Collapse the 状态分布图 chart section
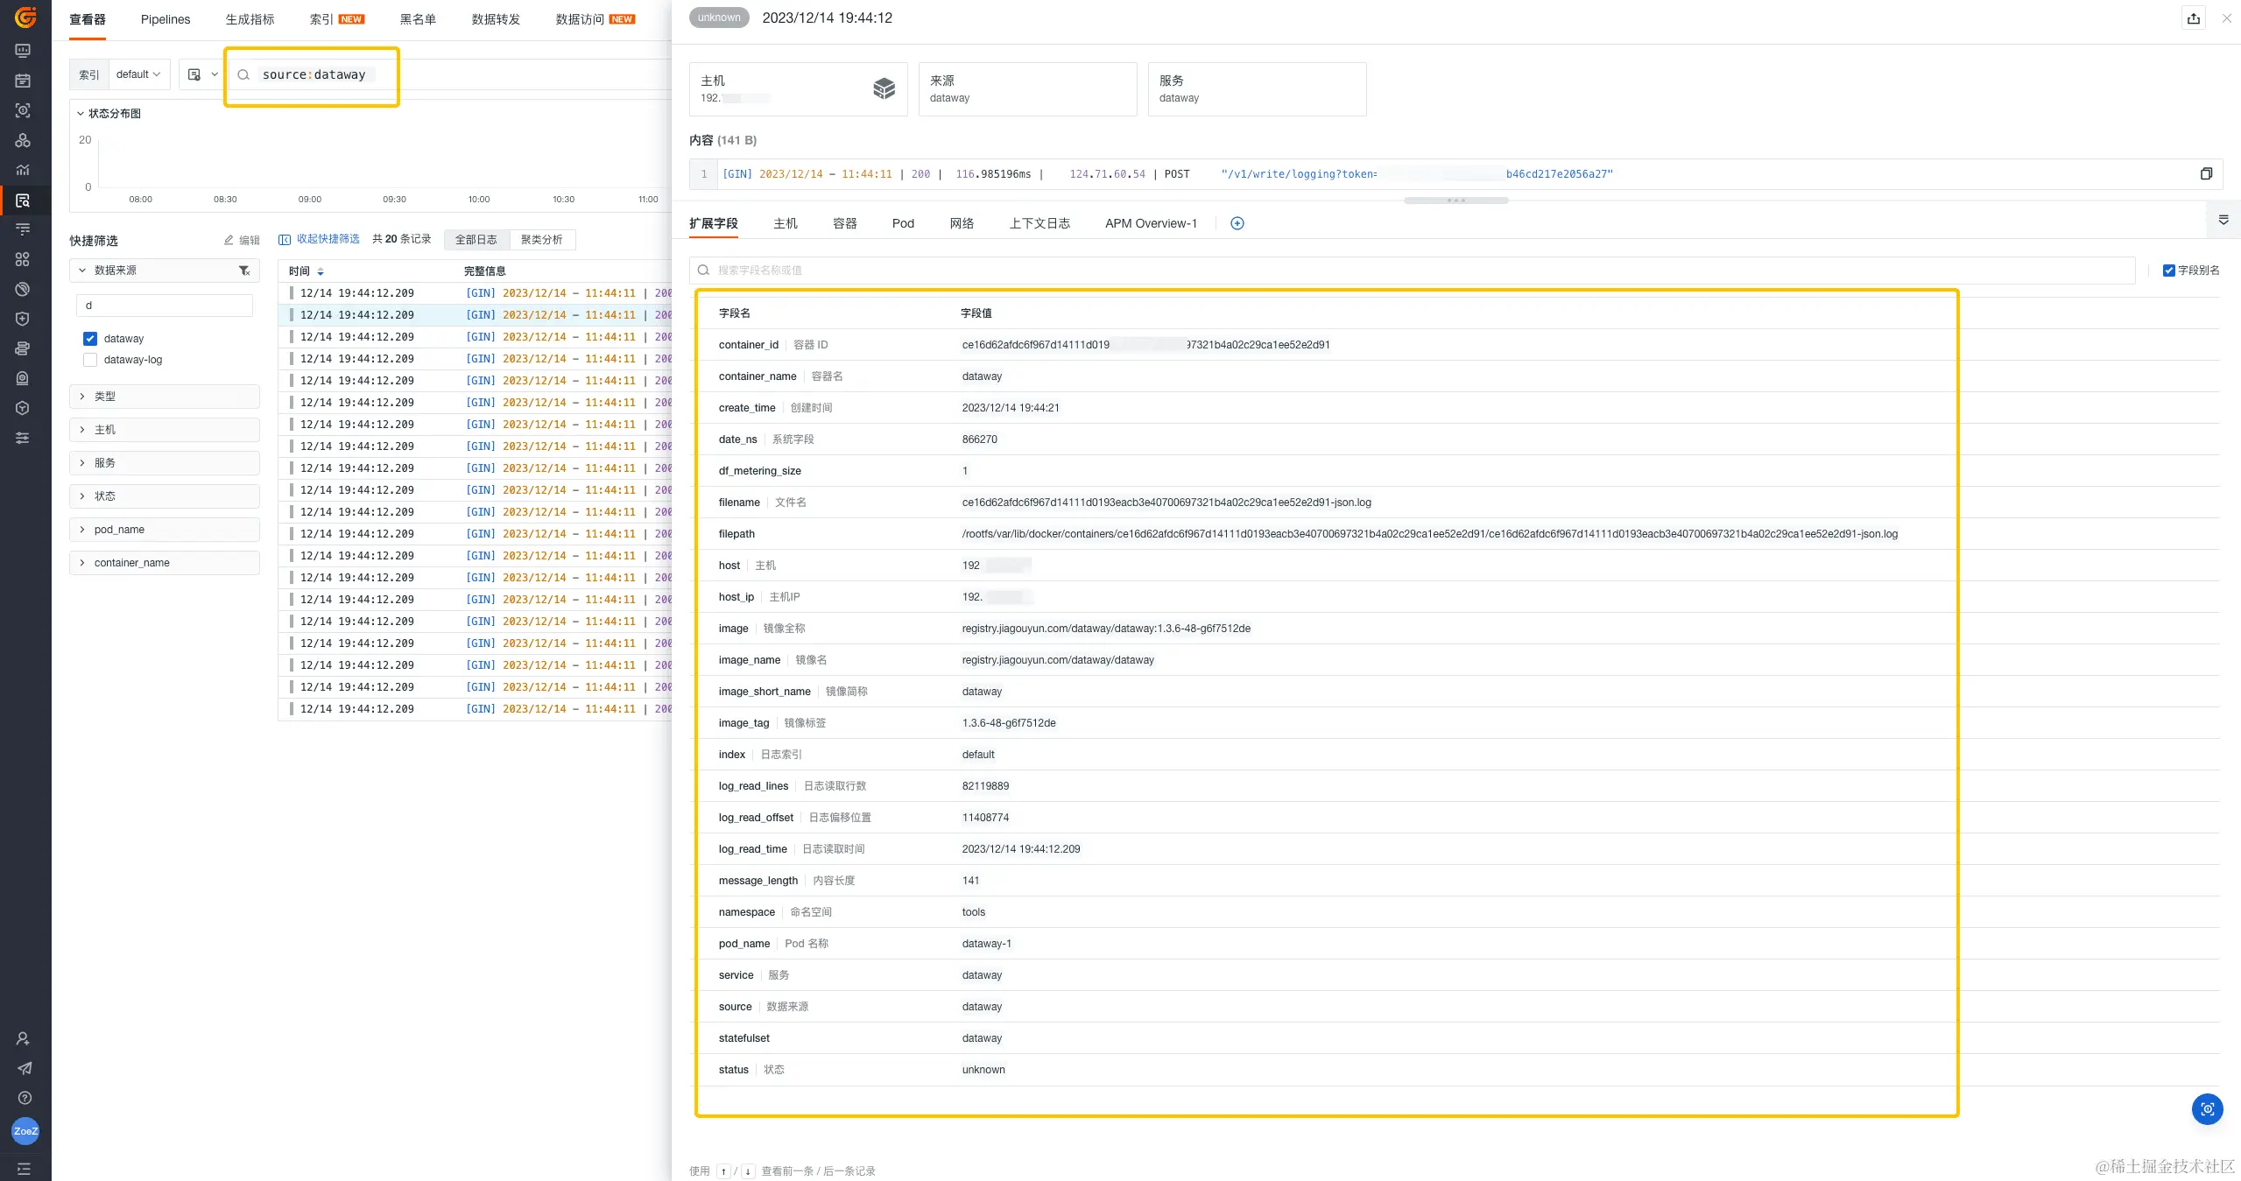 [x=81, y=114]
